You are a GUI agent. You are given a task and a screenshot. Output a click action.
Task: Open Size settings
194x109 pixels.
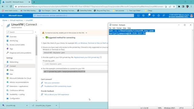[11, 74]
